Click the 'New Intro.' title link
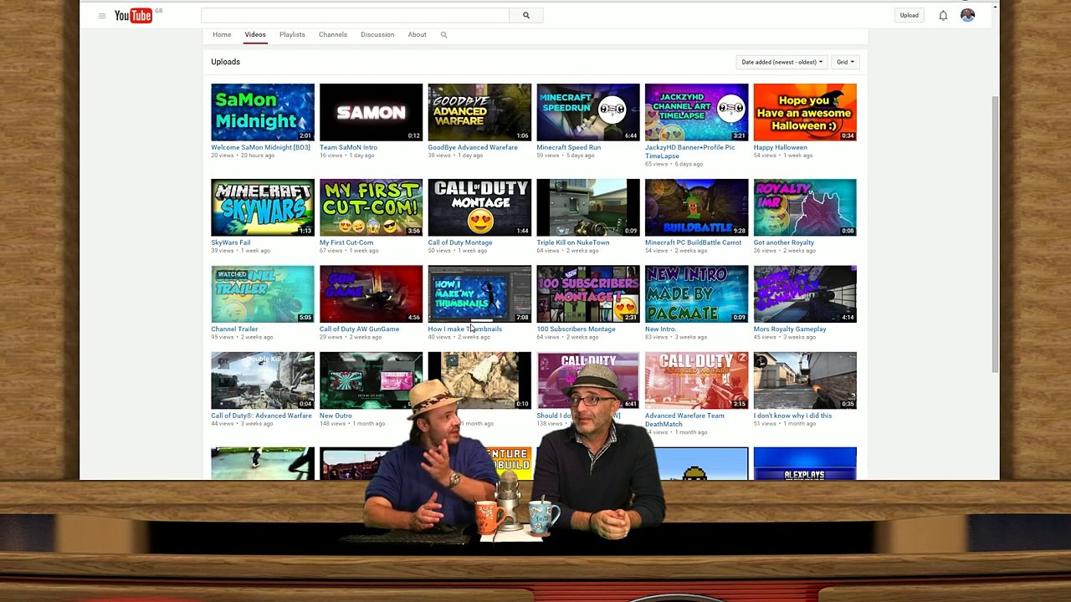 pyautogui.click(x=660, y=329)
